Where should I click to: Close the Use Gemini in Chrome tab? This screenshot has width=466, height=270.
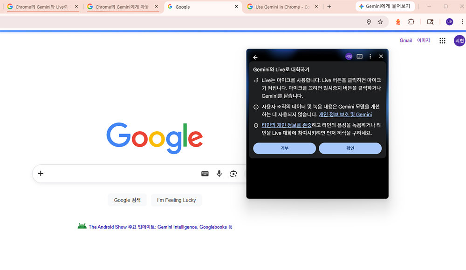(x=316, y=7)
